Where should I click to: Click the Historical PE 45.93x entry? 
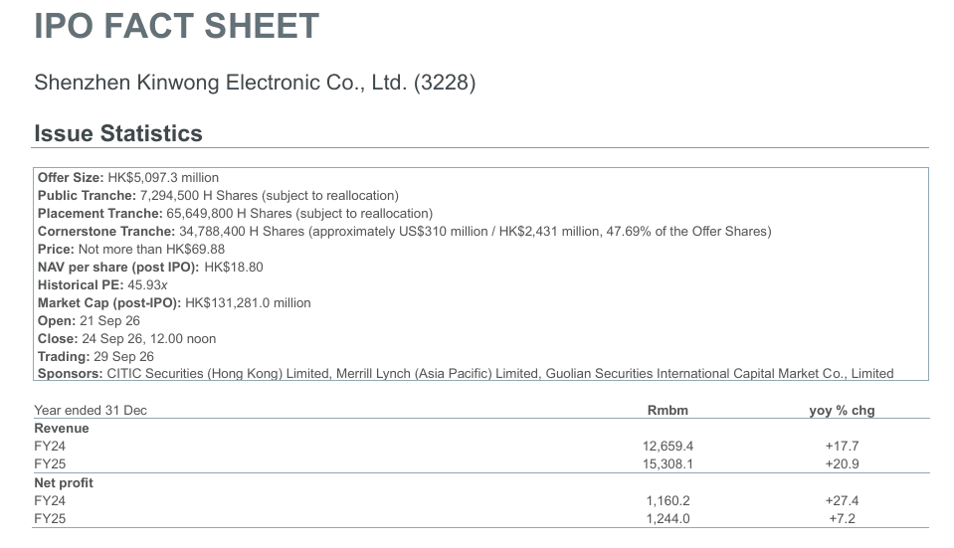[102, 284]
